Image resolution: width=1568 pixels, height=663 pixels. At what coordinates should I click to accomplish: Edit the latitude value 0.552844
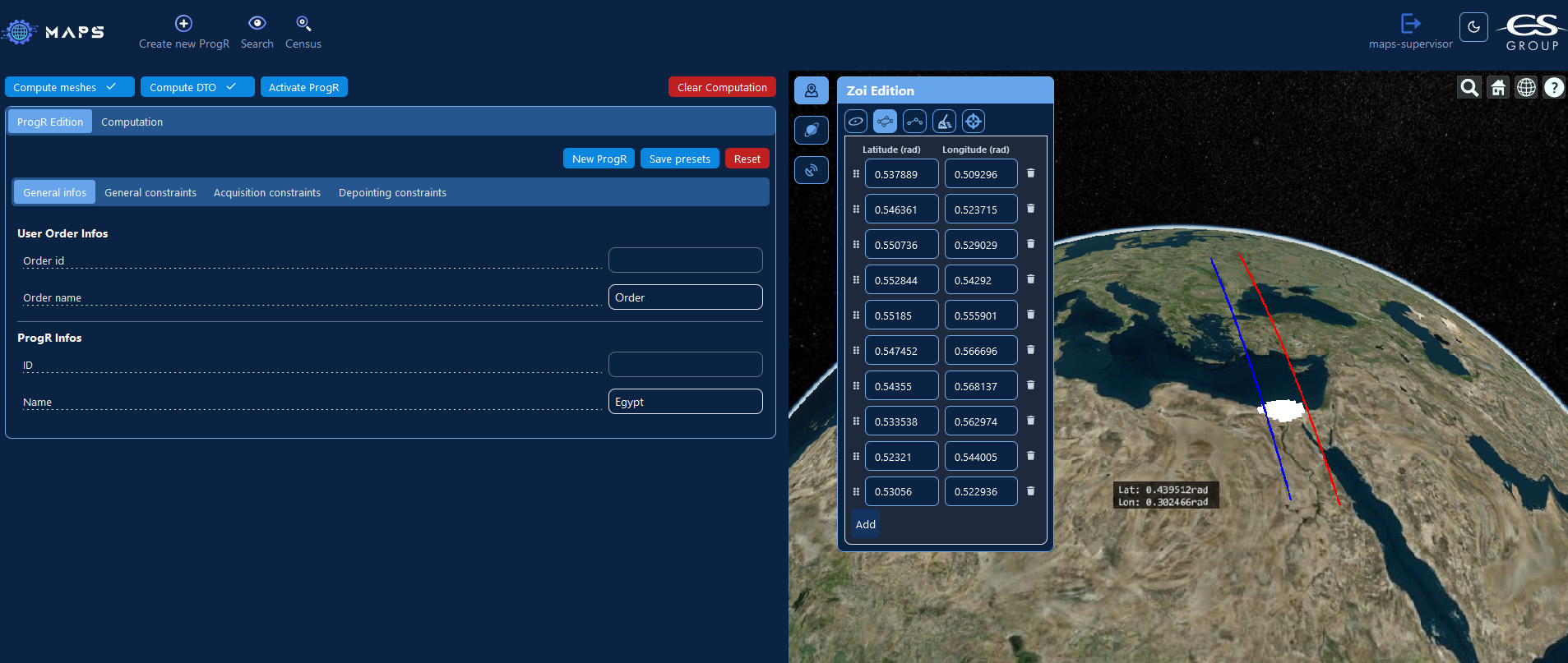click(902, 280)
